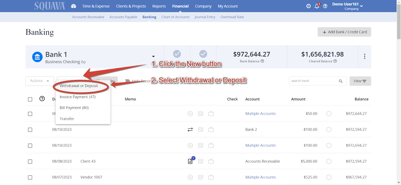
Task: Toggle cleared circle for $525.00 transaction
Action: (x=329, y=177)
